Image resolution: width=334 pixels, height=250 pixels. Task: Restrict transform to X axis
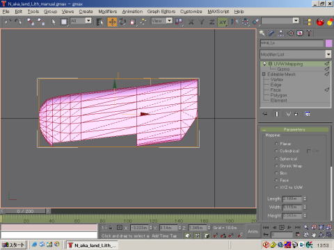[x=191, y=22]
